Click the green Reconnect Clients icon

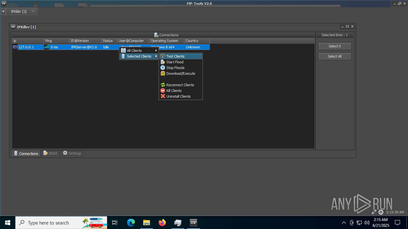tap(163, 85)
